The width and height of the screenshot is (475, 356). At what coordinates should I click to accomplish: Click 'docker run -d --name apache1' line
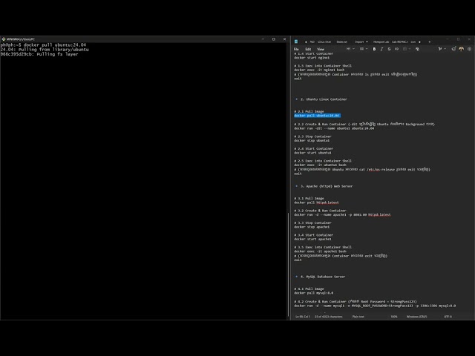pyautogui.click(x=342, y=214)
